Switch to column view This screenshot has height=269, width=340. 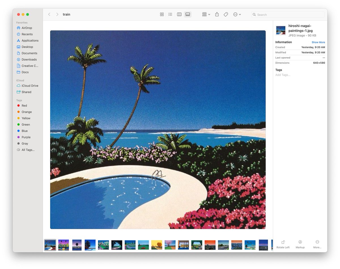[179, 14]
